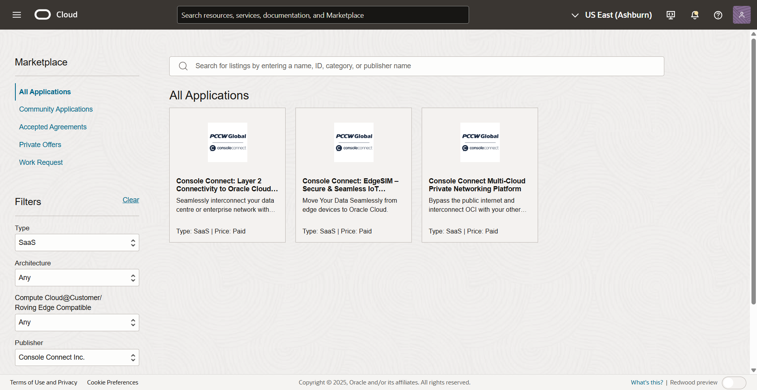
Task: Click the magnifier icon in listings search
Action: tap(183, 66)
